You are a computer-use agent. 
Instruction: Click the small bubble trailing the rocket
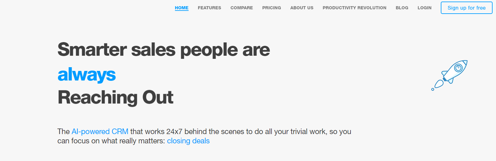pyautogui.click(x=433, y=89)
